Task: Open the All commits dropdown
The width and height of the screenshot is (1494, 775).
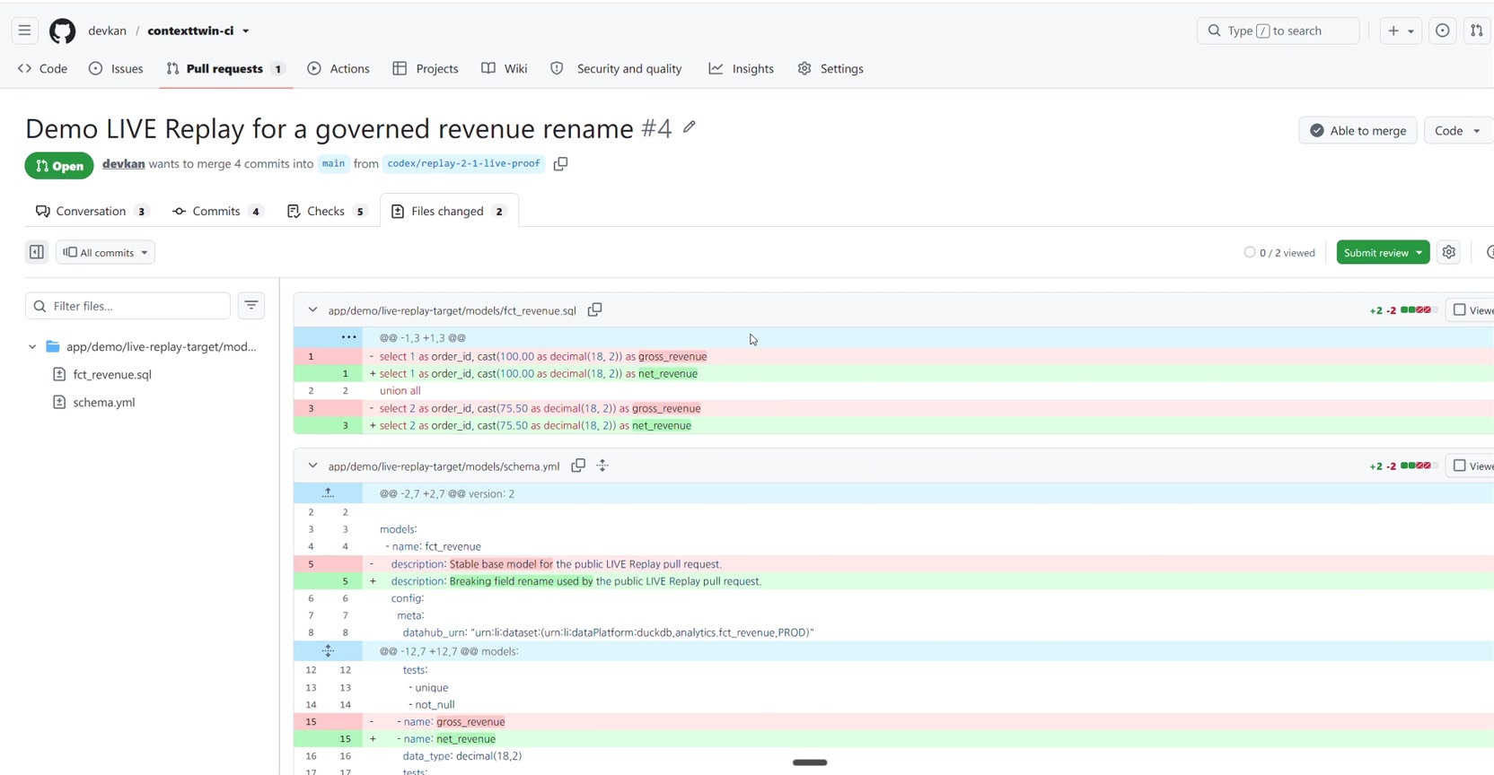Action: tap(105, 252)
